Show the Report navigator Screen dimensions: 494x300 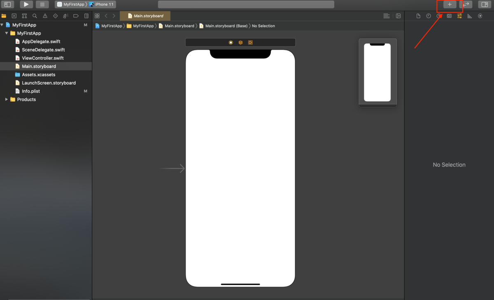86,16
